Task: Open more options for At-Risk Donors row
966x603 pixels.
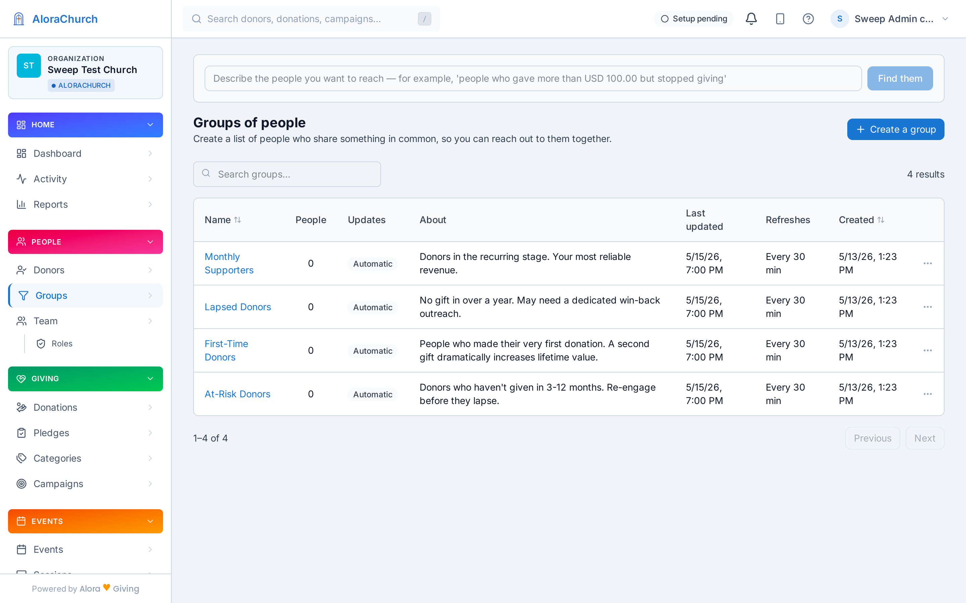Action: [928, 394]
